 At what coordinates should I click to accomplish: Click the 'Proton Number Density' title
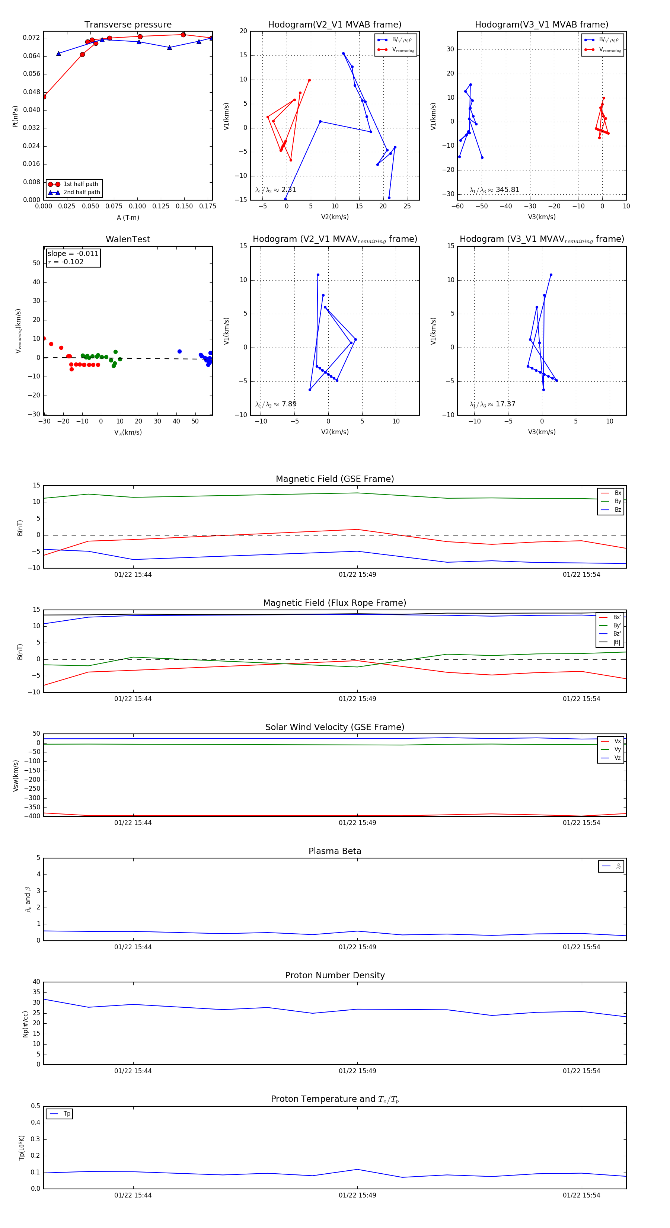click(x=335, y=975)
